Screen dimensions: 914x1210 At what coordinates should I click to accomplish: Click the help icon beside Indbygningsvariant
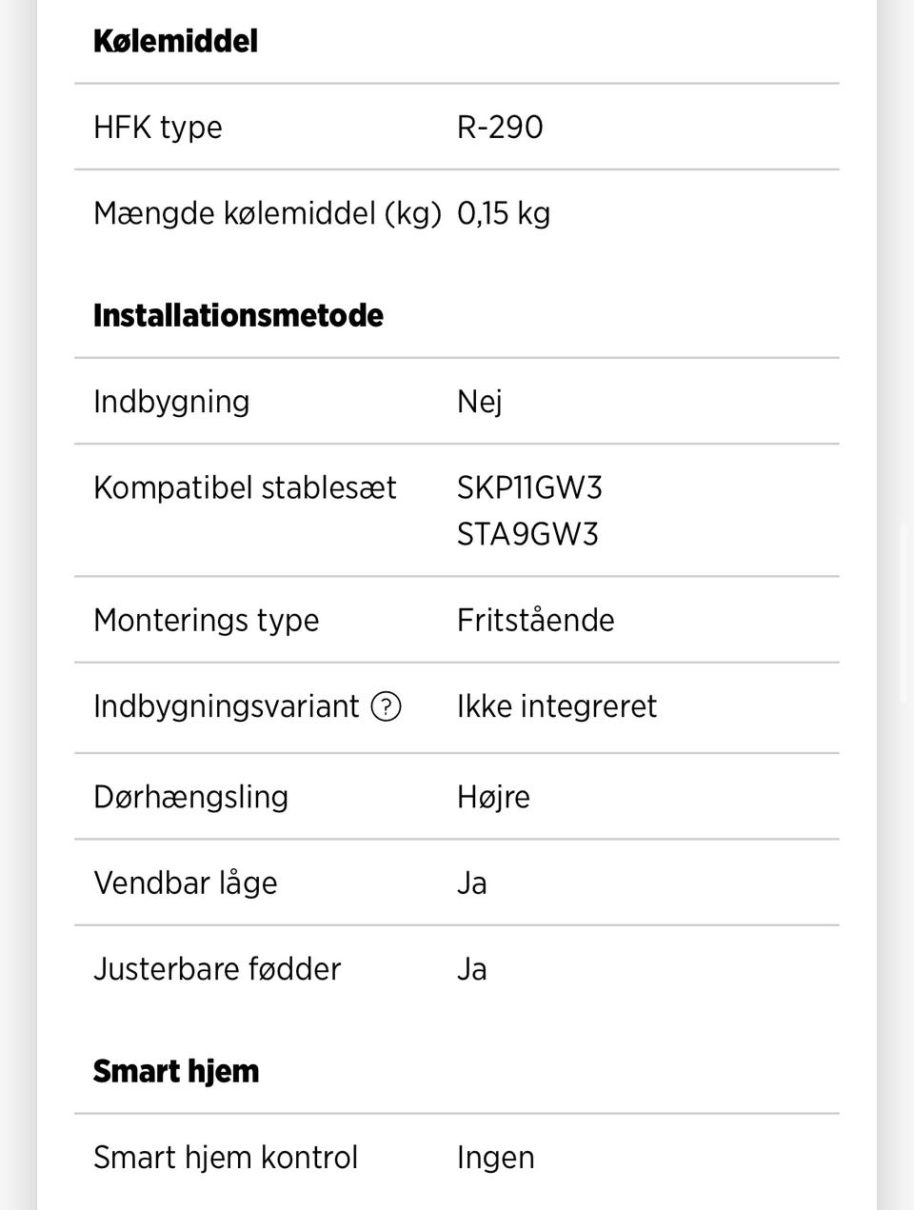click(x=386, y=706)
